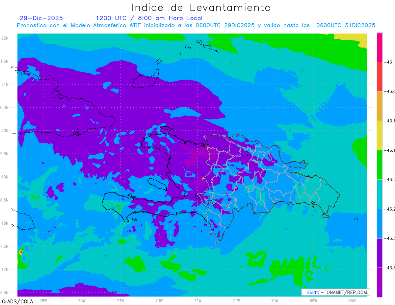Click the '17N' latitude label

click(5, 269)
